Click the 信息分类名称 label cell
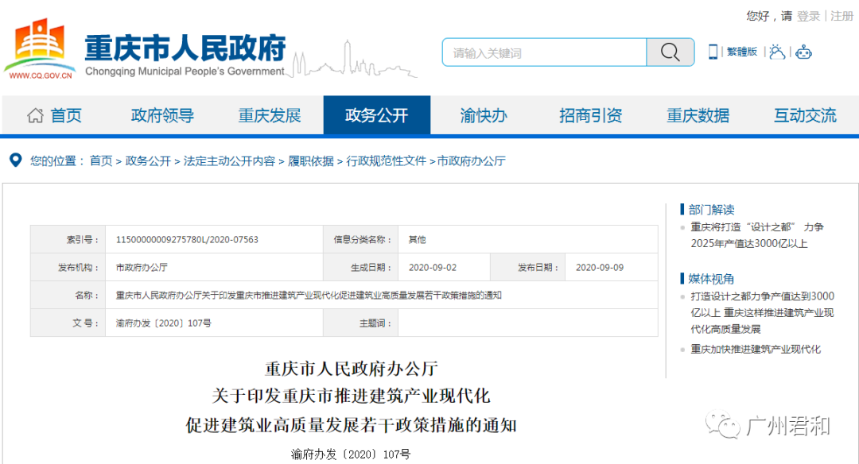The height and width of the screenshot is (464, 859). pos(360,240)
